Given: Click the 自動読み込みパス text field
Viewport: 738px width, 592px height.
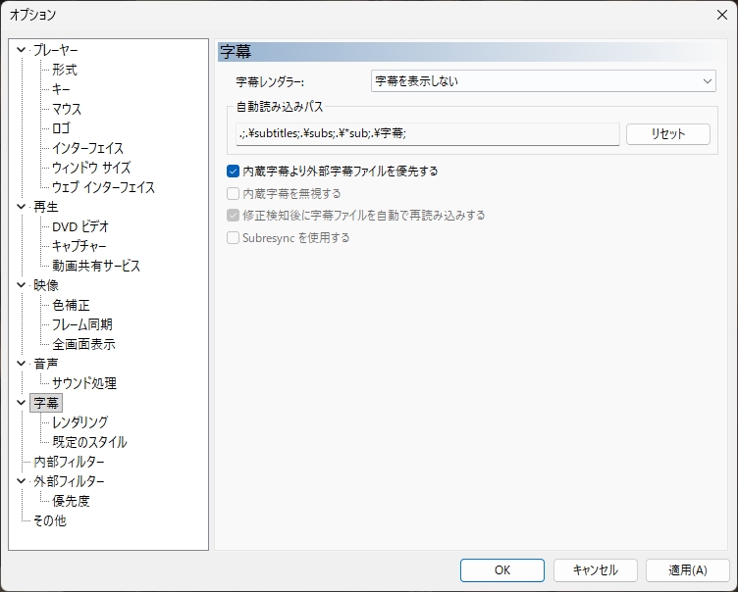Looking at the screenshot, I should (426, 134).
